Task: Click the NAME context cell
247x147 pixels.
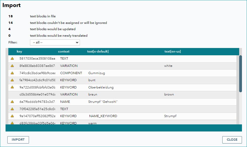Action: [x=65, y=102]
